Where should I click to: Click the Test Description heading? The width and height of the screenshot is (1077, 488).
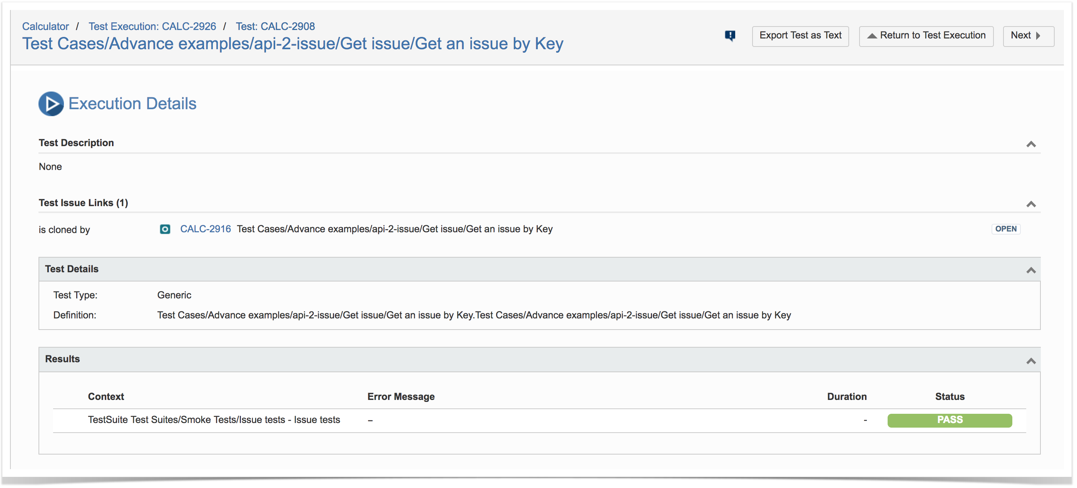(76, 143)
